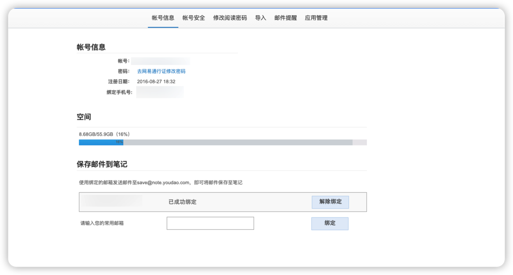
Task: Select the 帐号信息 tab in top navigation
Action: (x=163, y=18)
